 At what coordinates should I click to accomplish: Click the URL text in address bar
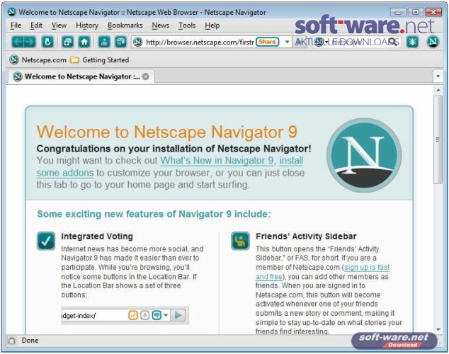[x=200, y=42]
